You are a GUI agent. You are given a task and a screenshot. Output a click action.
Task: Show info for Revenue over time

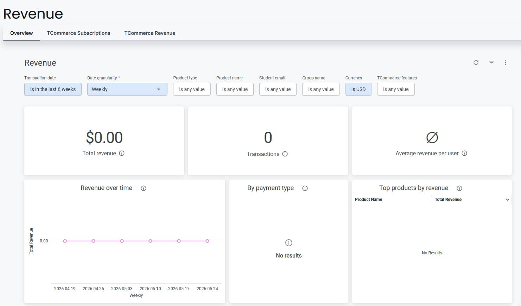tap(144, 188)
